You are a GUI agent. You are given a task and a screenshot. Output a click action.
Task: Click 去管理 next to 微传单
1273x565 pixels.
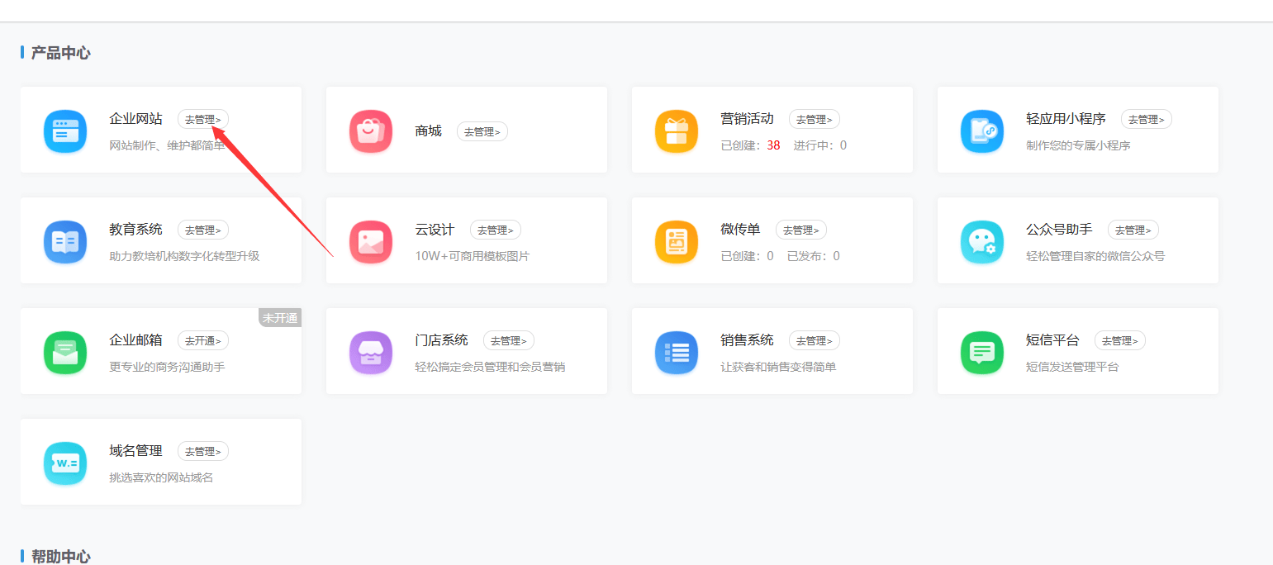click(x=801, y=230)
